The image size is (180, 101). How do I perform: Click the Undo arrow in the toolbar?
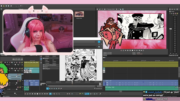[21, 6]
